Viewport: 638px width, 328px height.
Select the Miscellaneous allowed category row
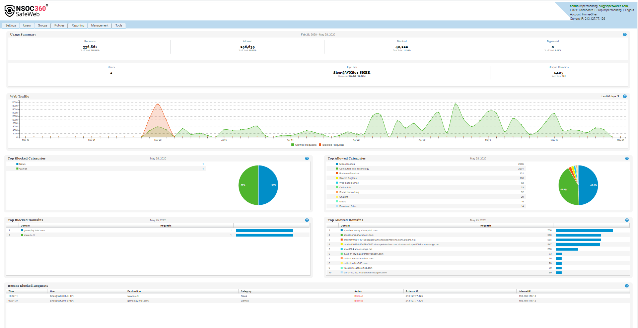pos(347,164)
